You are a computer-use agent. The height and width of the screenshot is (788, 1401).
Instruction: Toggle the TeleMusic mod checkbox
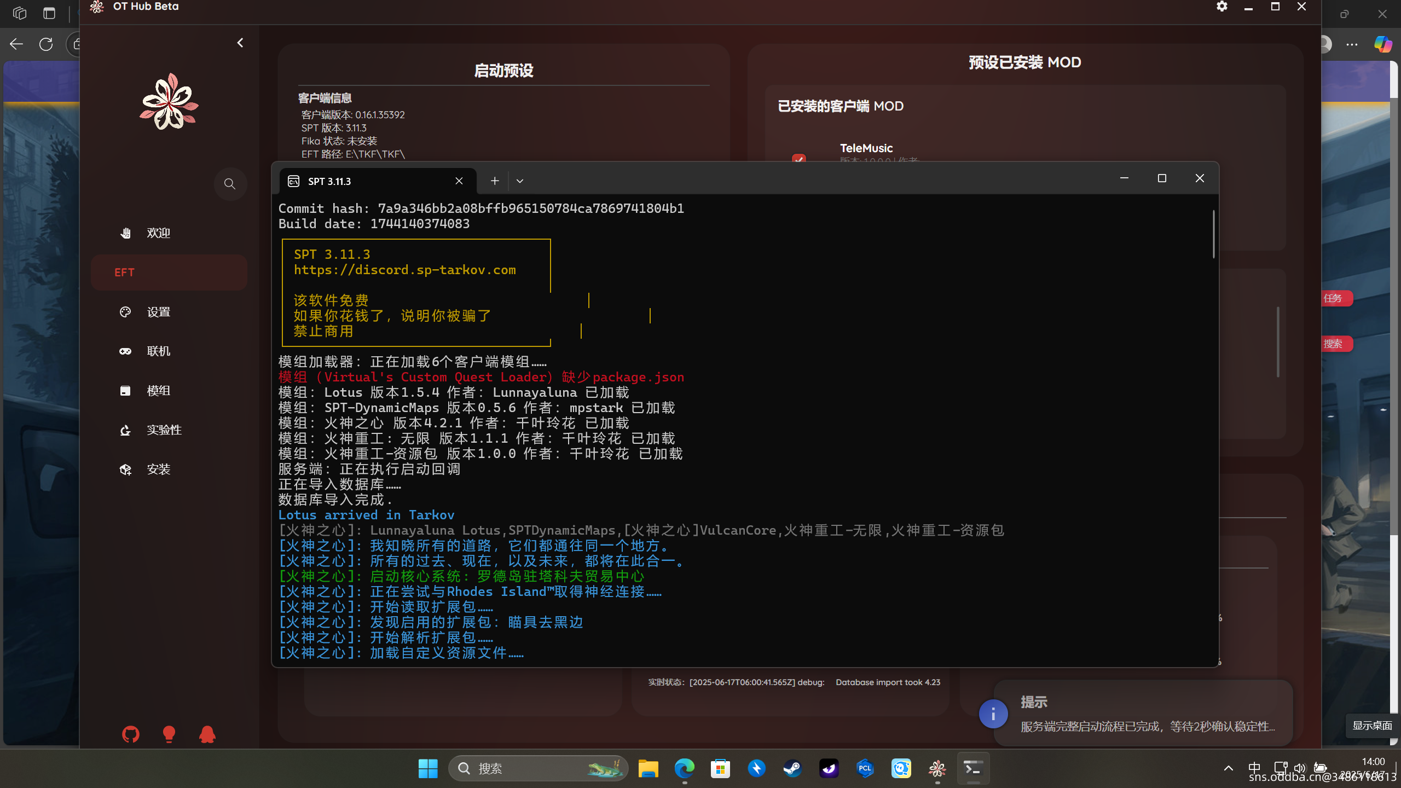click(799, 159)
